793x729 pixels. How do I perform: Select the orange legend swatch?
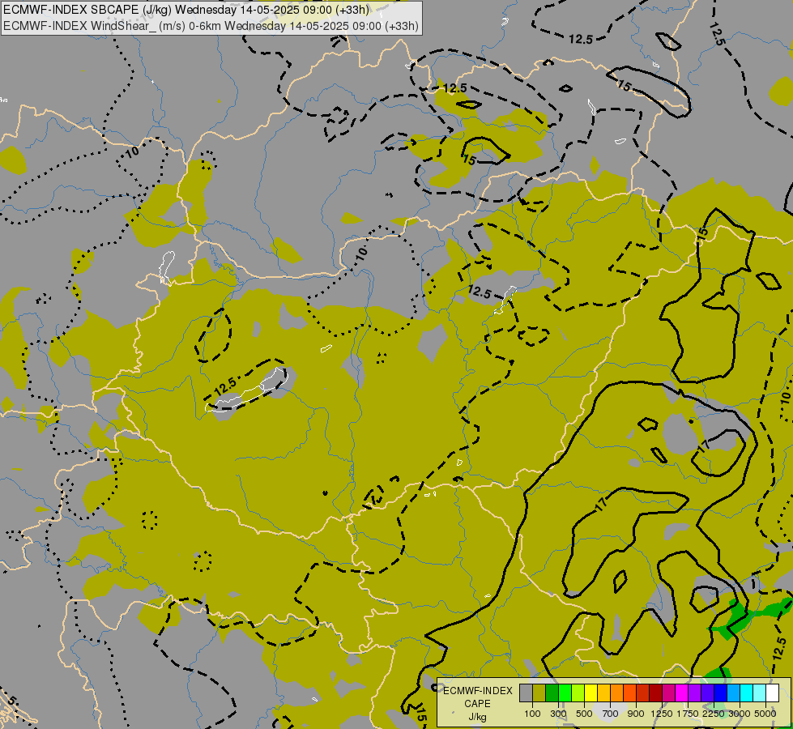click(617, 693)
